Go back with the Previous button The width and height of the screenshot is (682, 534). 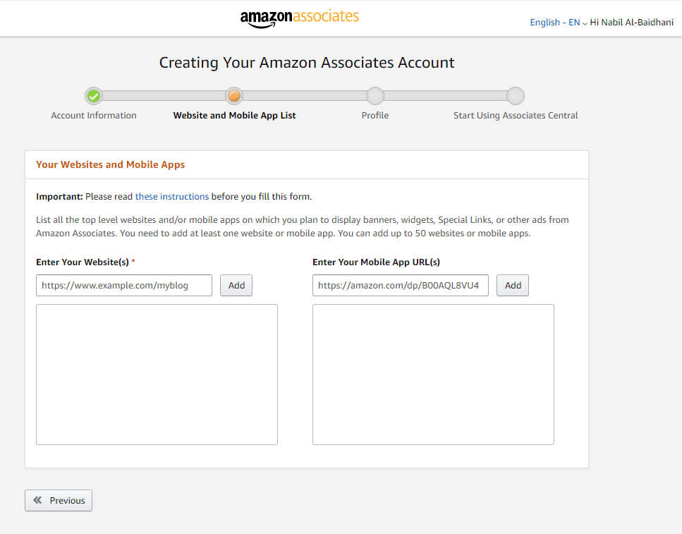click(59, 500)
